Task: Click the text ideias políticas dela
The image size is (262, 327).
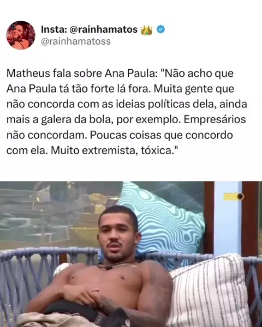Action: pos(165,104)
